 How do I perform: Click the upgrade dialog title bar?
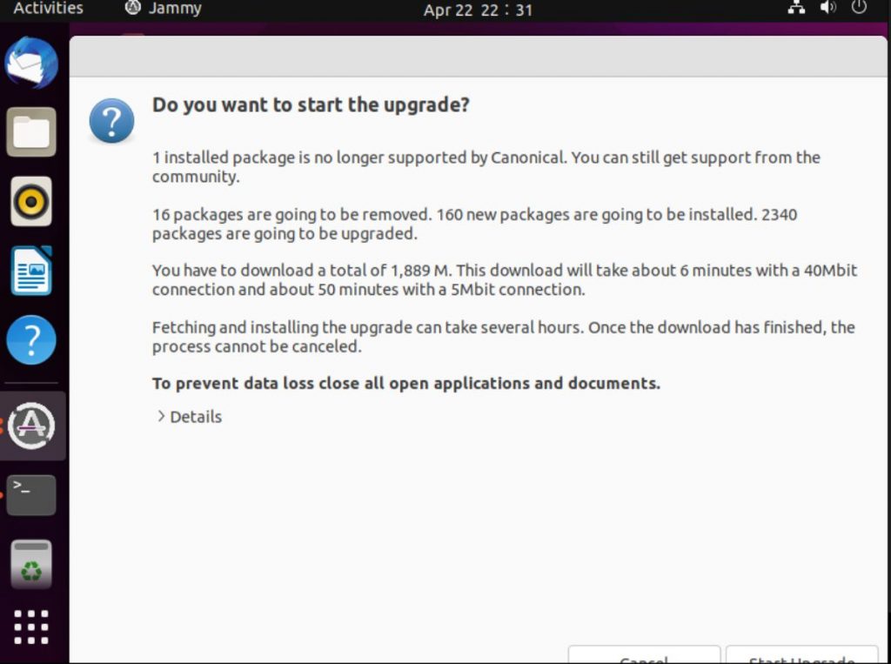pyautogui.click(x=479, y=55)
